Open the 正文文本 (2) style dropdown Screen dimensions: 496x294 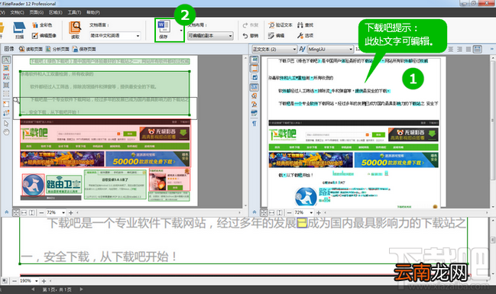click(x=274, y=50)
